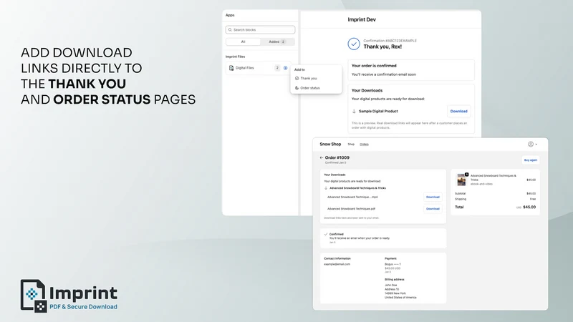Click the Imprint logo icon
The height and width of the screenshot is (322, 573).
pos(33,296)
